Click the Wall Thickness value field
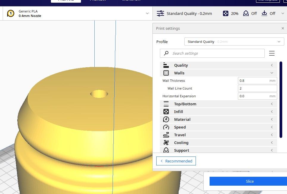 257,81
